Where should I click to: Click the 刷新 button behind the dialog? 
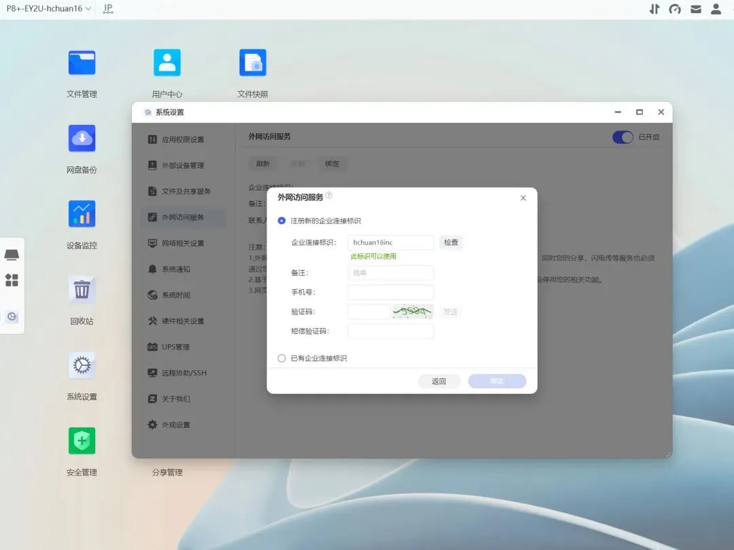(263, 164)
